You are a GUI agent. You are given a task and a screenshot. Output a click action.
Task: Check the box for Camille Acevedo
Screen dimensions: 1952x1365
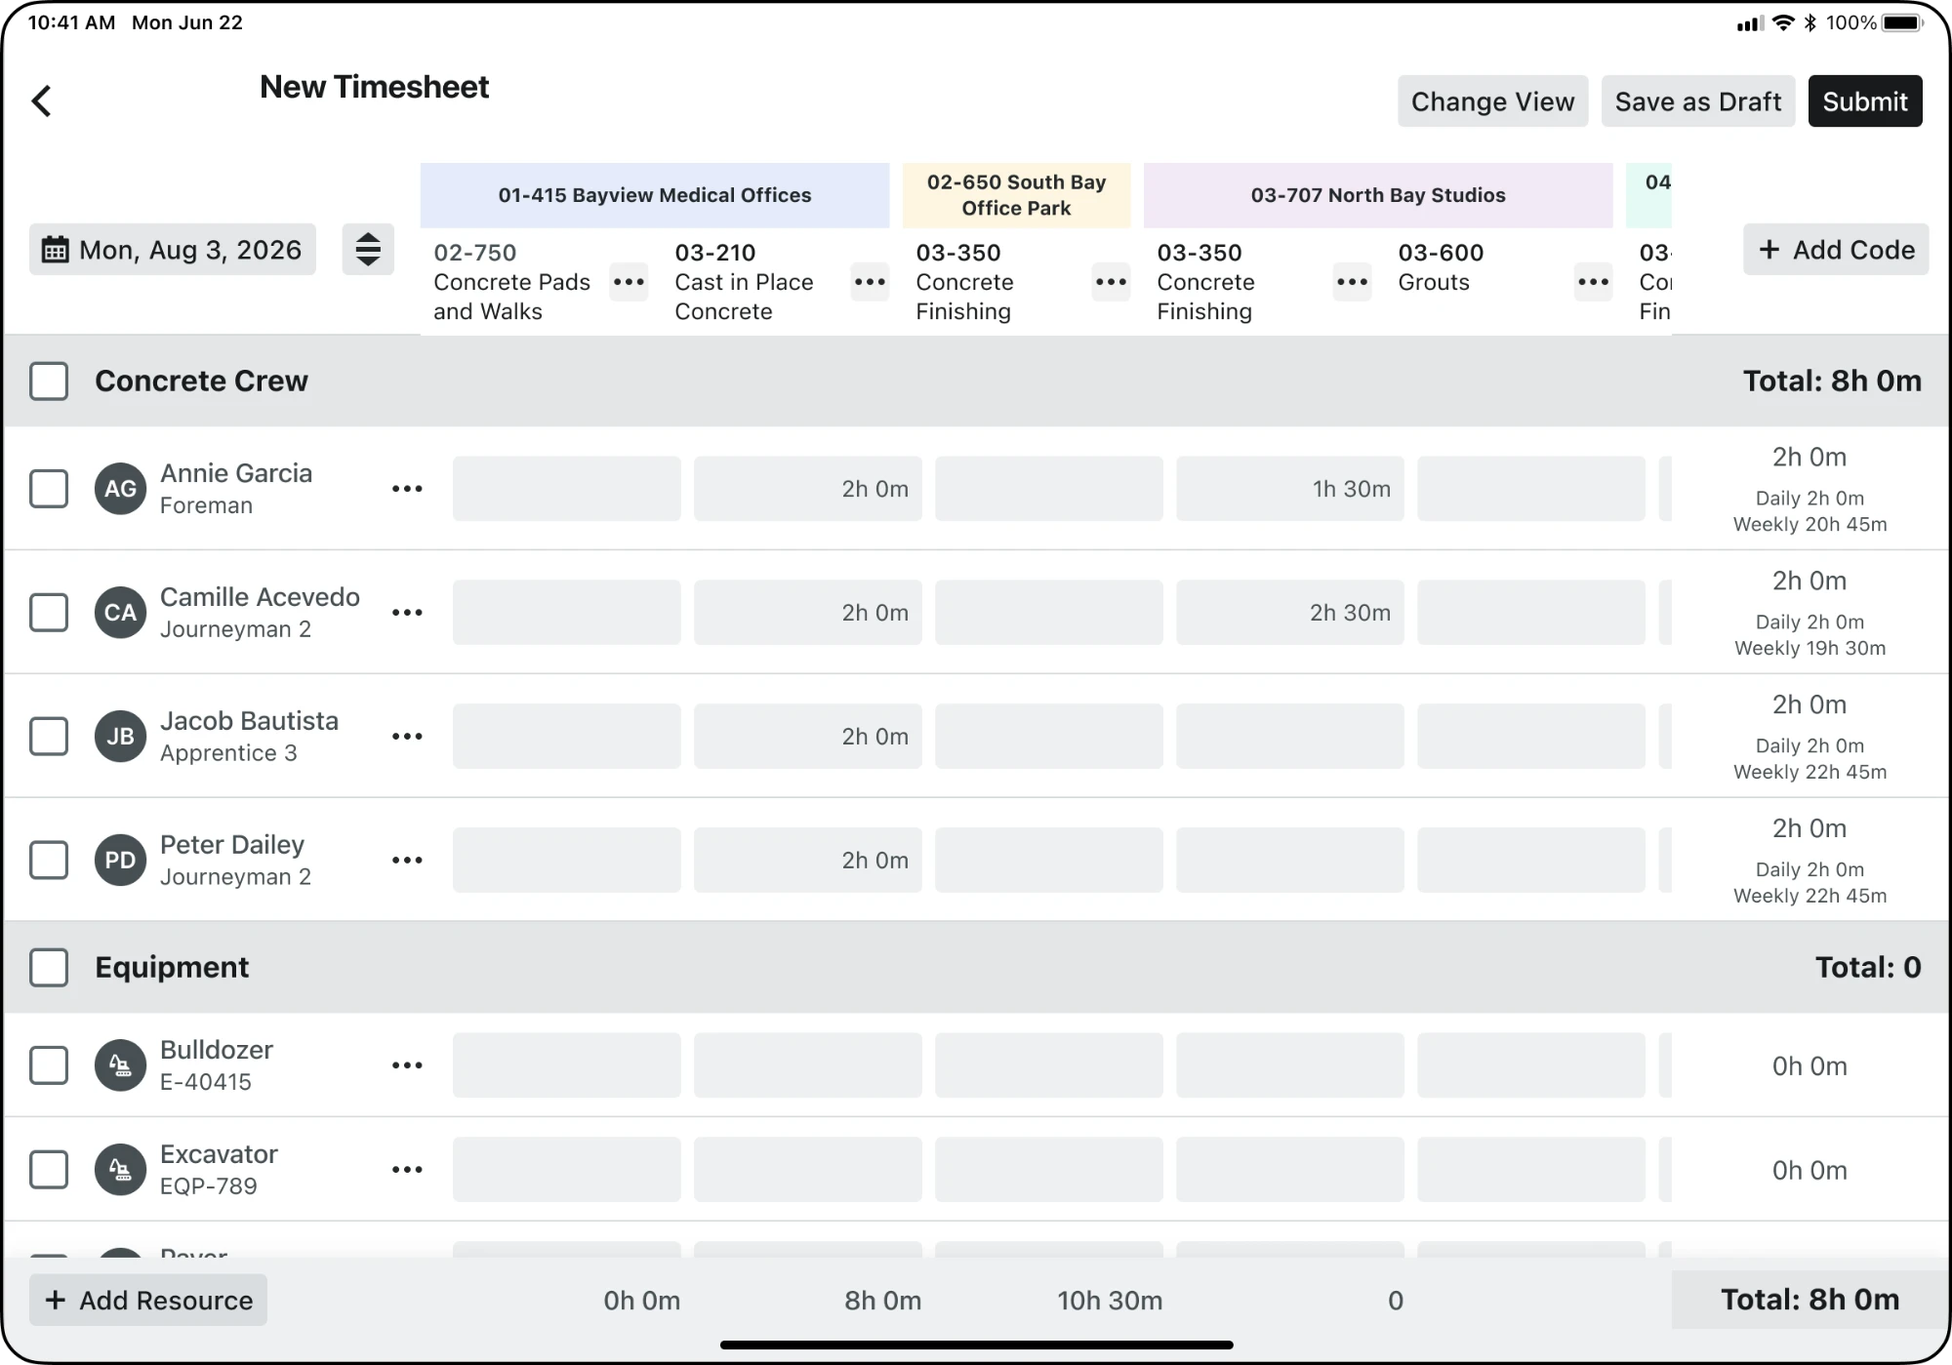[49, 613]
